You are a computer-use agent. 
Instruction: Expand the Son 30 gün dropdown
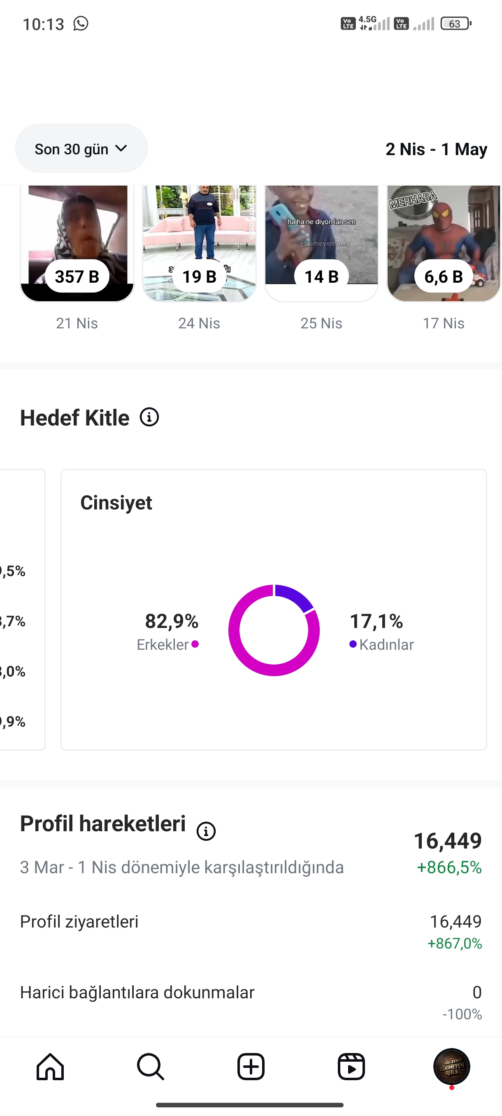pos(81,149)
